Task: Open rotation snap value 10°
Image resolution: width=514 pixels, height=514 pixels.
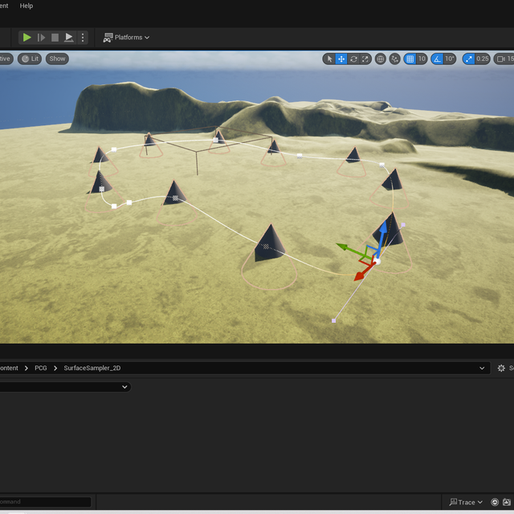Action: [450, 59]
